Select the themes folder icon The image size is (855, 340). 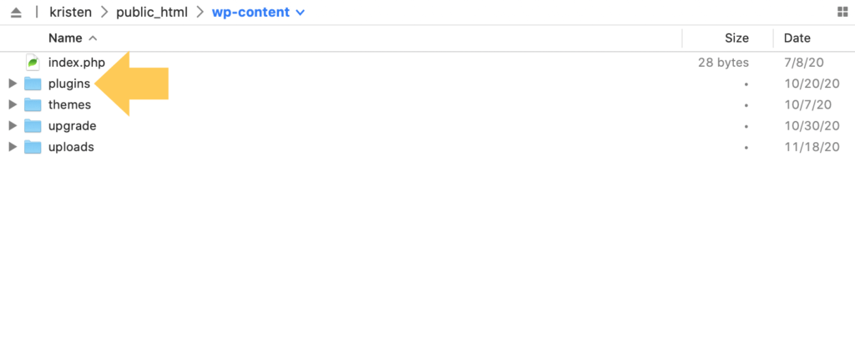33,104
